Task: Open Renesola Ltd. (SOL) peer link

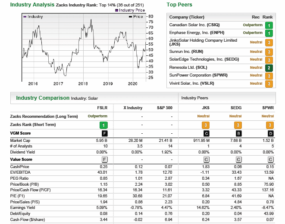Action: click(x=188, y=68)
